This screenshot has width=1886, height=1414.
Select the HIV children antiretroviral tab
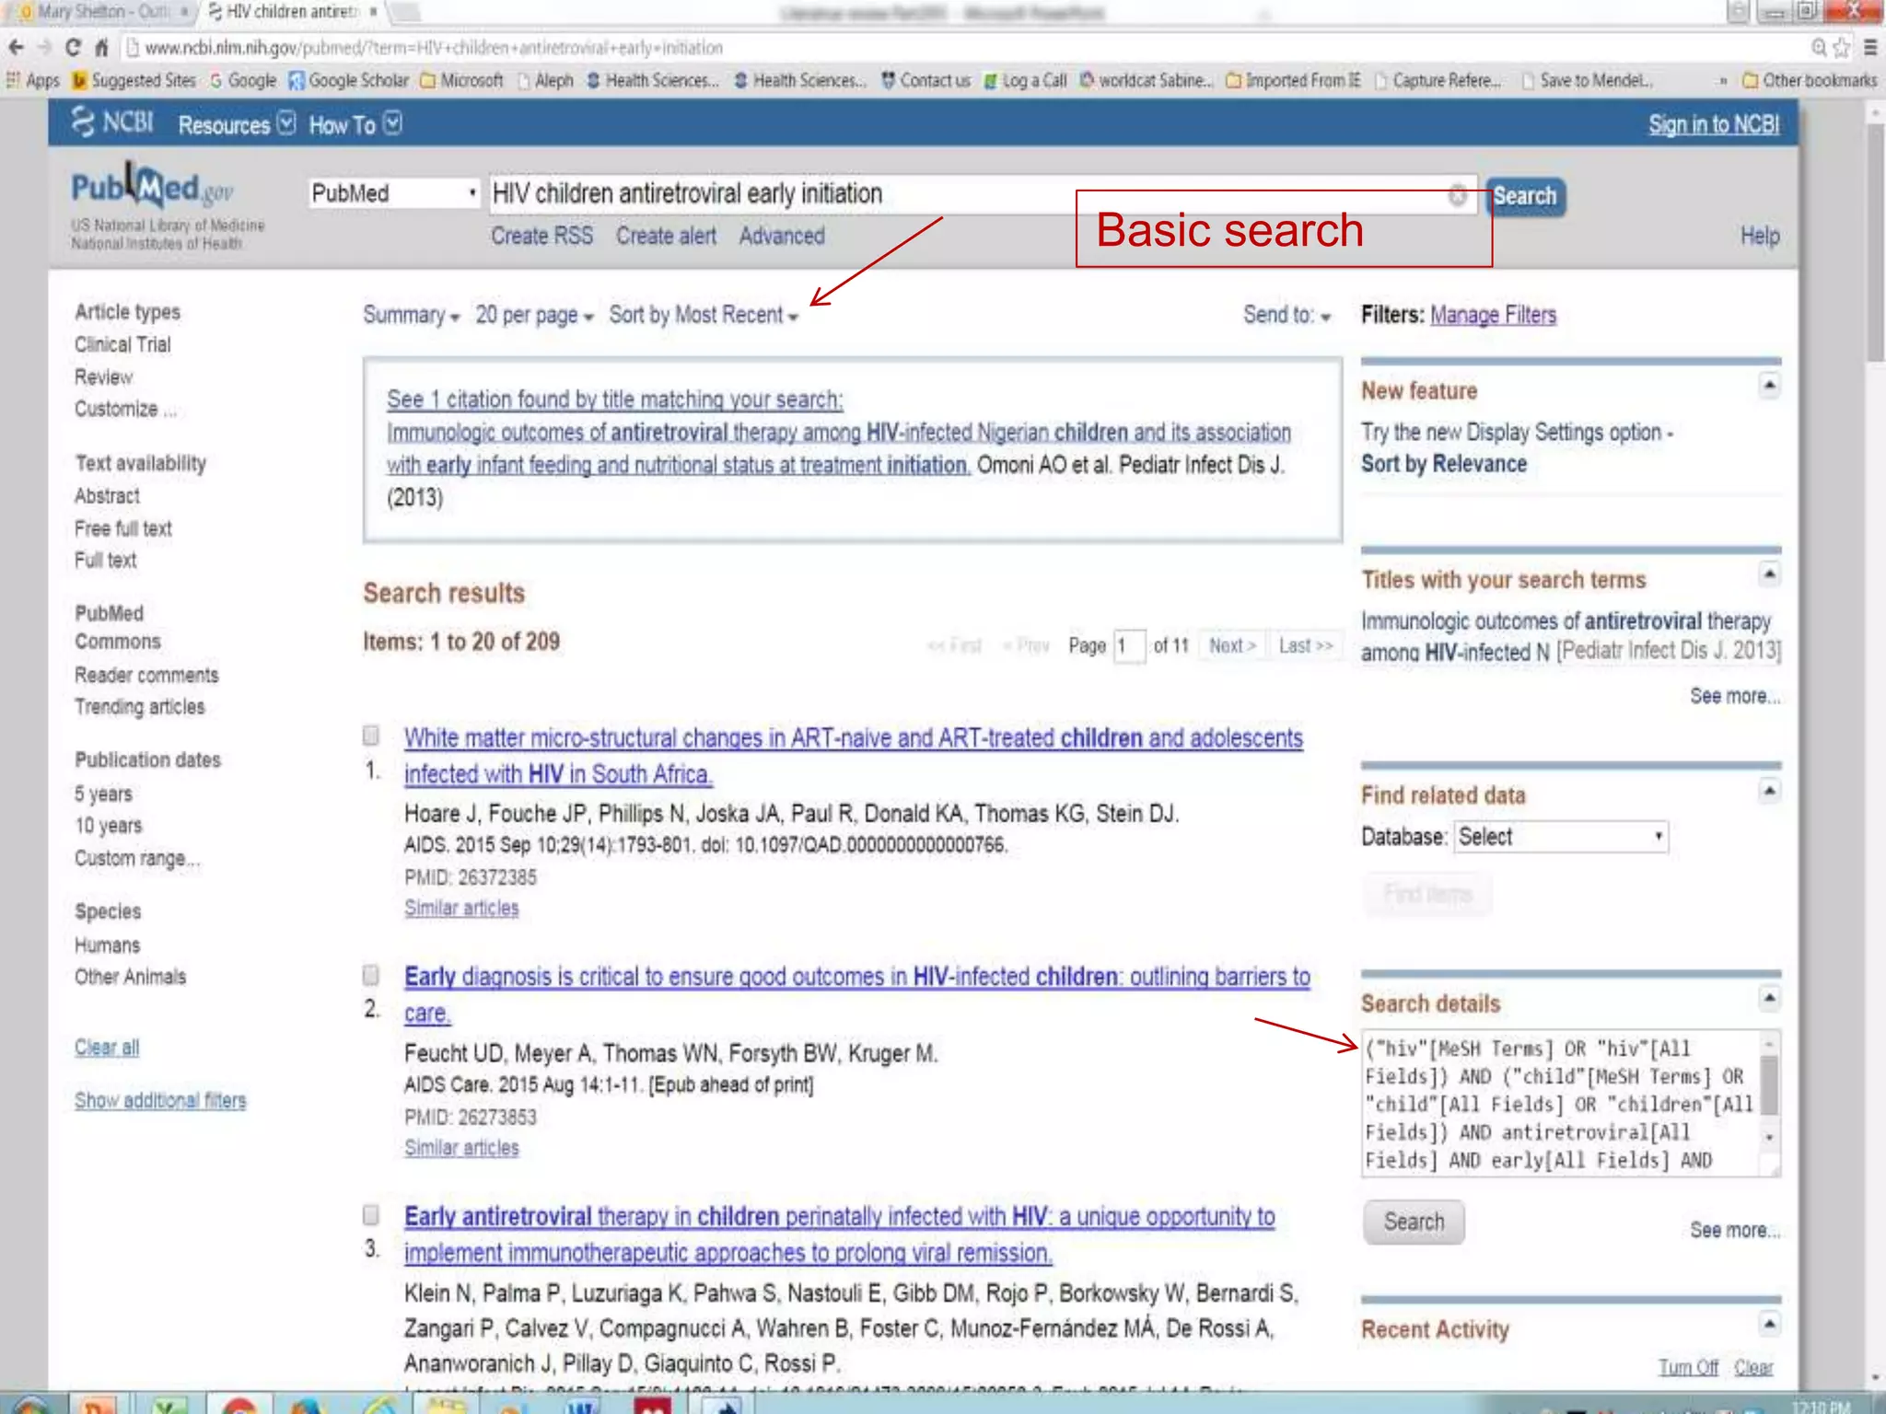(x=292, y=12)
